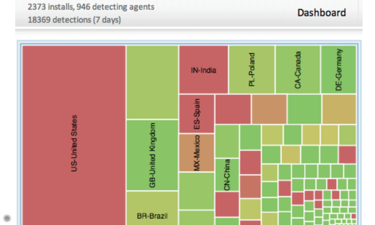Choose the CA-Canada treemap block
This screenshot has height=225, width=375.
pos(298,69)
